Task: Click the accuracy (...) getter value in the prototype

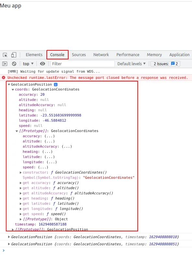Action: (49, 136)
